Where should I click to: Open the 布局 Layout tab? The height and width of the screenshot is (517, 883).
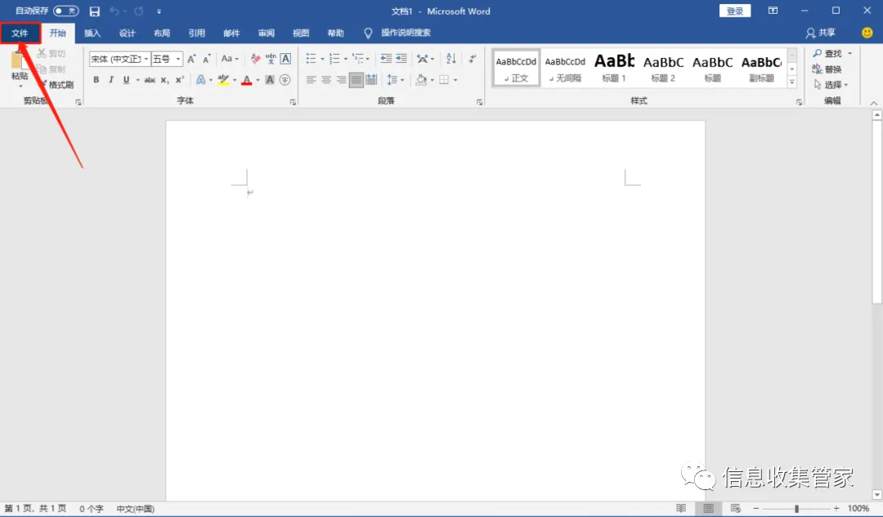[x=162, y=34]
